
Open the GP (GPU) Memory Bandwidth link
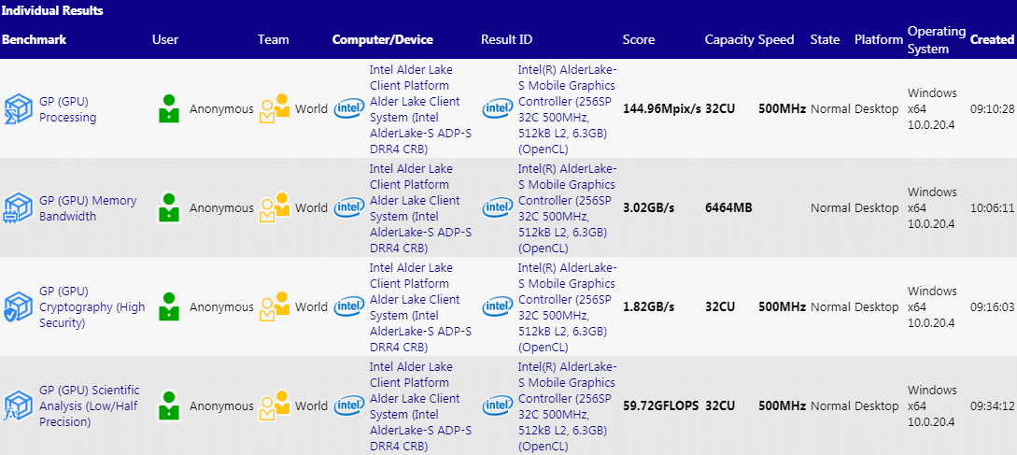[88, 208]
